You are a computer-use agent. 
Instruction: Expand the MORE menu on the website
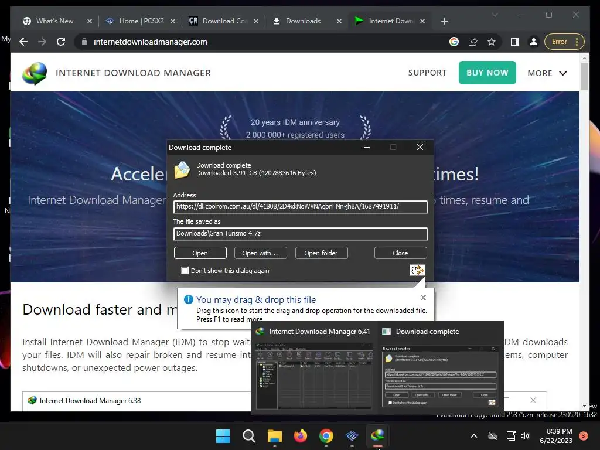[547, 73]
